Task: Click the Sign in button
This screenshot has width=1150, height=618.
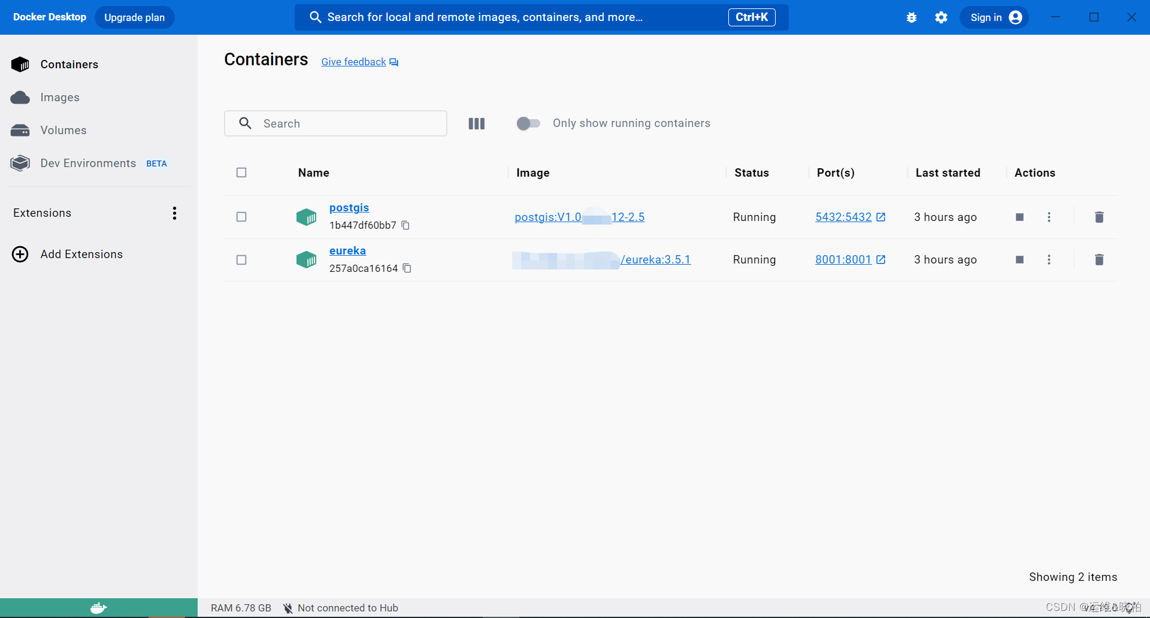Action: [994, 17]
